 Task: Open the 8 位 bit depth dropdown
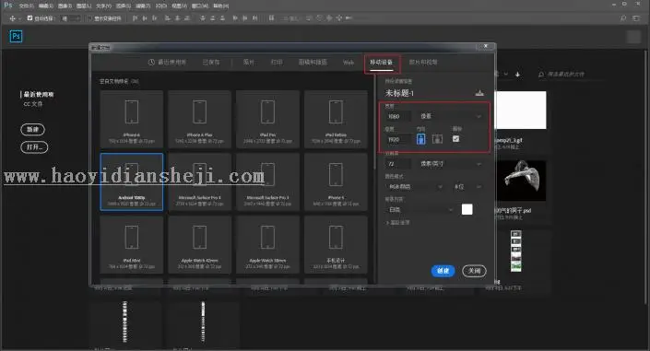467,187
